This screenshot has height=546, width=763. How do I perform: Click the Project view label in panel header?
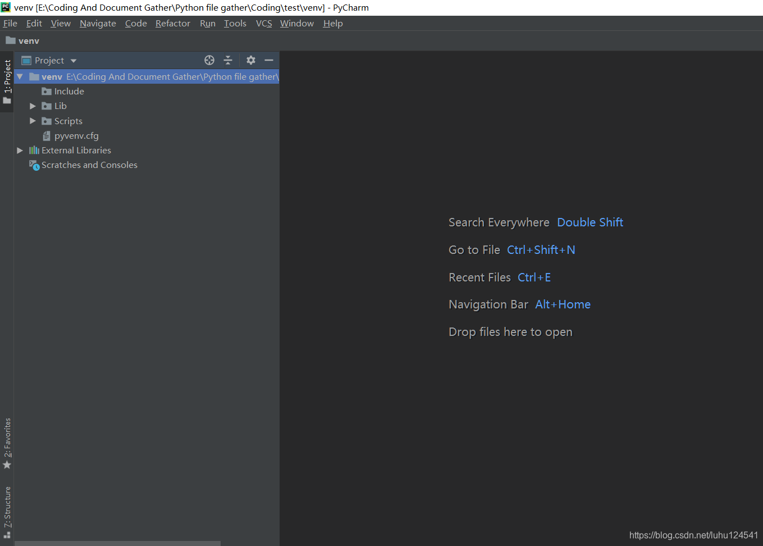49,61
